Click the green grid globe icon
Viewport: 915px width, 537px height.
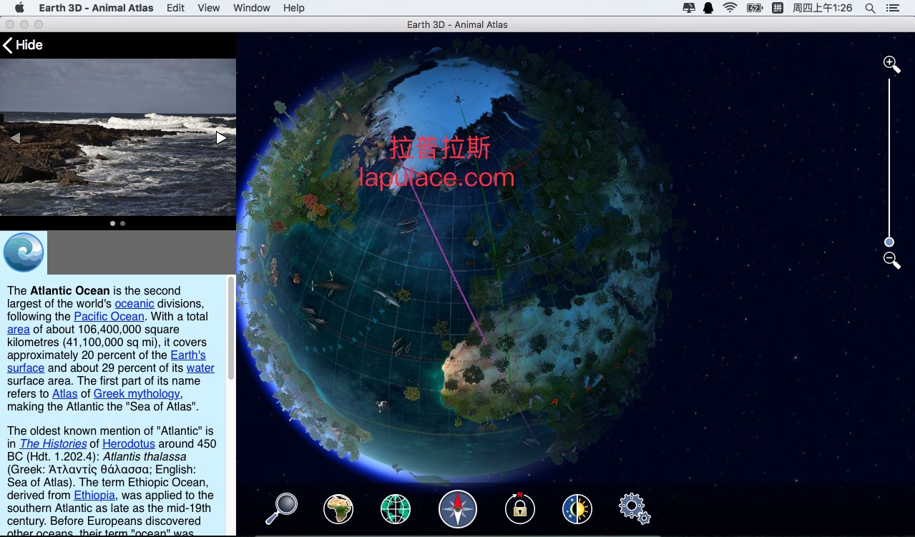(396, 509)
